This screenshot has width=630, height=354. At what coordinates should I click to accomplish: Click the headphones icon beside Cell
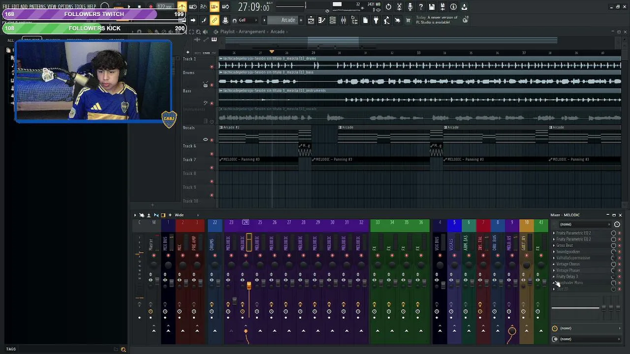coord(234,20)
